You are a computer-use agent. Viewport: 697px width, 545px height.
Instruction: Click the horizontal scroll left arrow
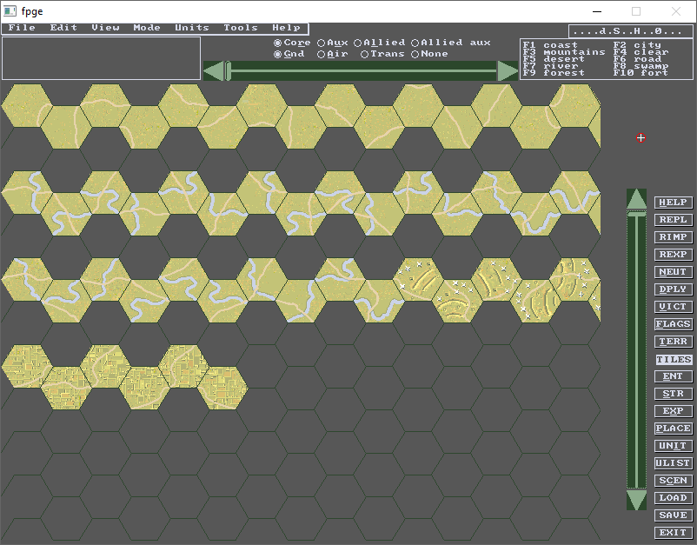coord(214,71)
